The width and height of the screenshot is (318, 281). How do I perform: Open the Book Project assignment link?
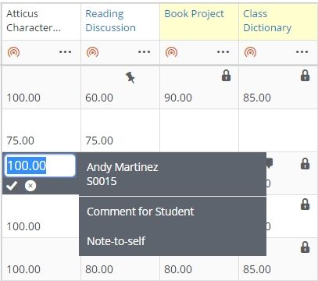point(194,14)
